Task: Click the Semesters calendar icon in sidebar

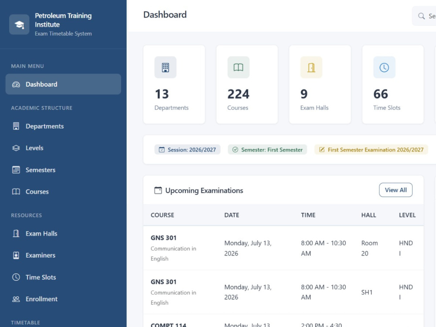Action: 16,170
